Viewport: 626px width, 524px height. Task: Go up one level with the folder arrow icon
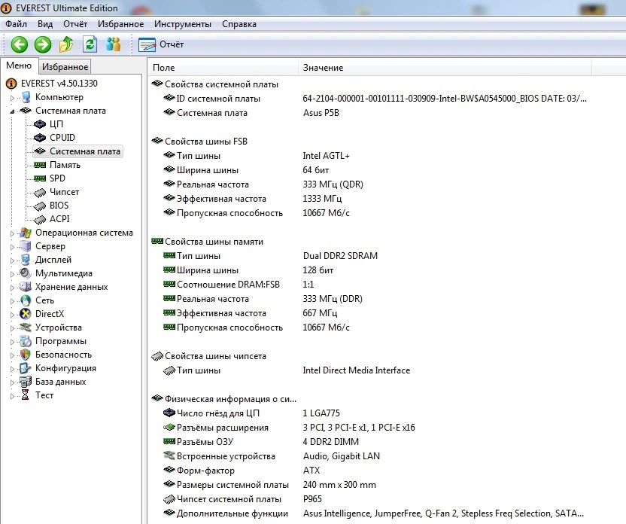coord(66,44)
